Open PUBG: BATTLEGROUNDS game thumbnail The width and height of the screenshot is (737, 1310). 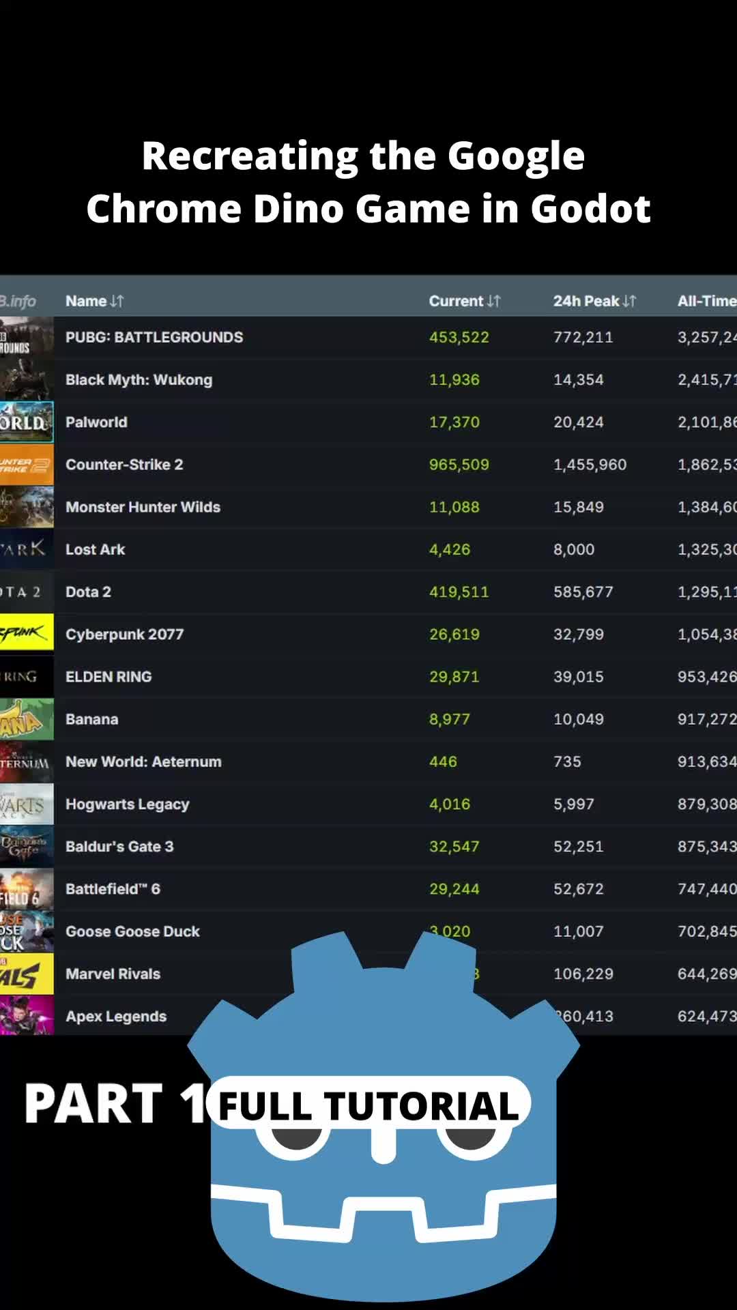[x=27, y=337]
